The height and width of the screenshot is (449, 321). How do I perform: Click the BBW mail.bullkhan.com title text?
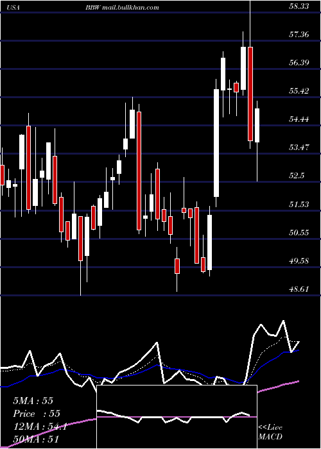[122, 8]
